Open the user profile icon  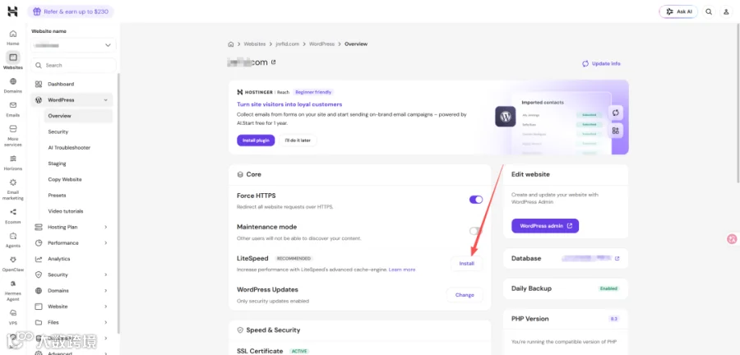pos(726,12)
